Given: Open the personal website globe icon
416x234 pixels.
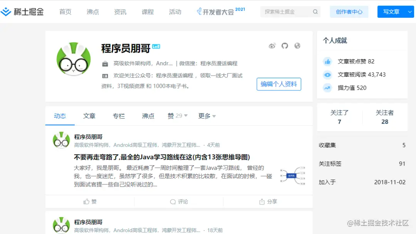Looking at the screenshot, I should pos(297,45).
